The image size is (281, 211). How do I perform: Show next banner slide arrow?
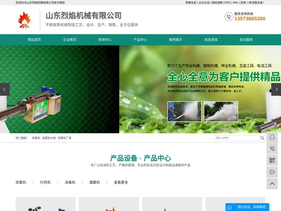pos(276,89)
